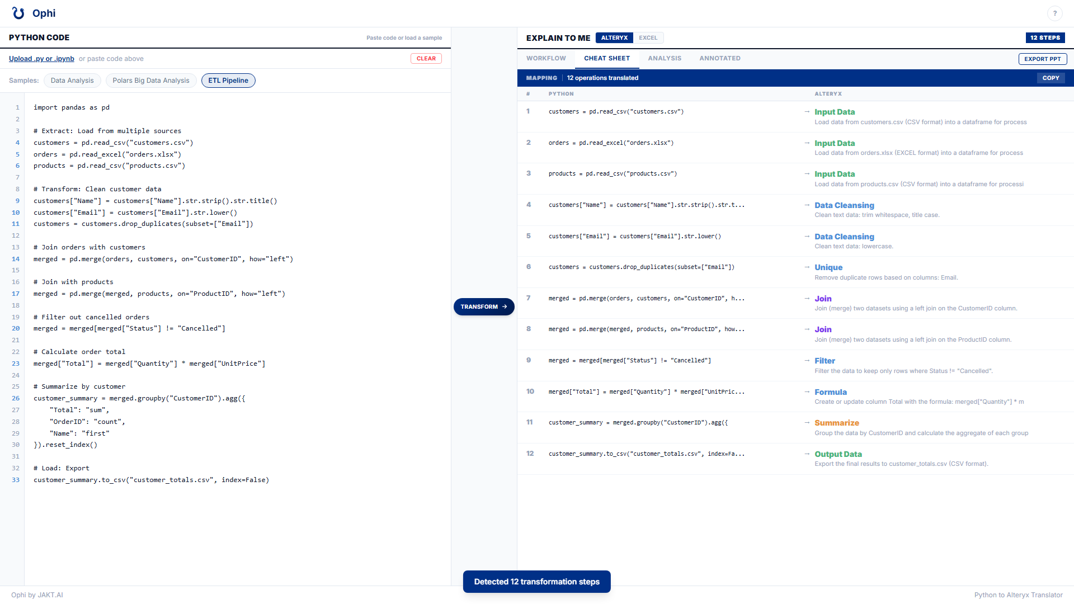
Task: Open the Annotated tab
Action: pos(719,58)
